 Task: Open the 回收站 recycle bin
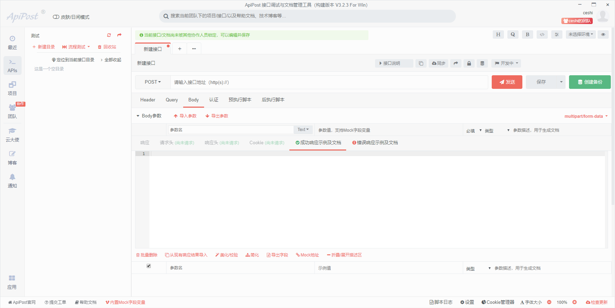tap(107, 47)
